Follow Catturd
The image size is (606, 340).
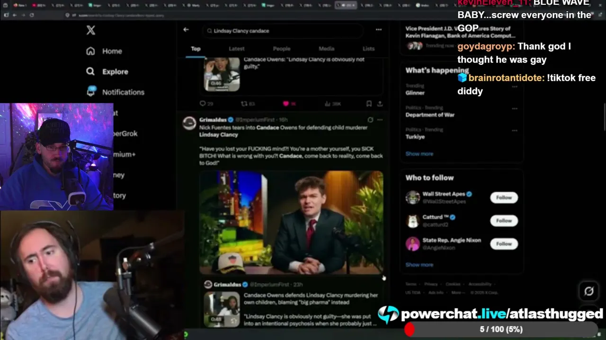[x=504, y=221]
